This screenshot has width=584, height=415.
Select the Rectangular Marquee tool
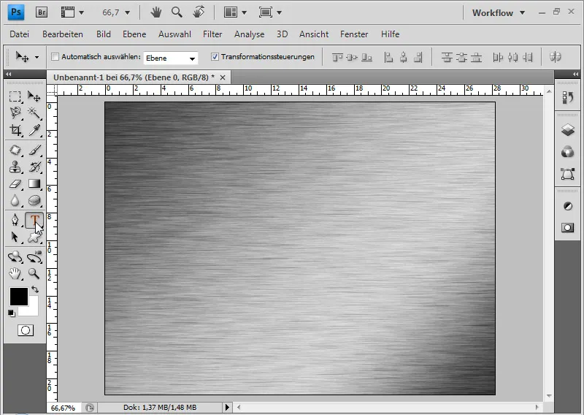(x=15, y=96)
